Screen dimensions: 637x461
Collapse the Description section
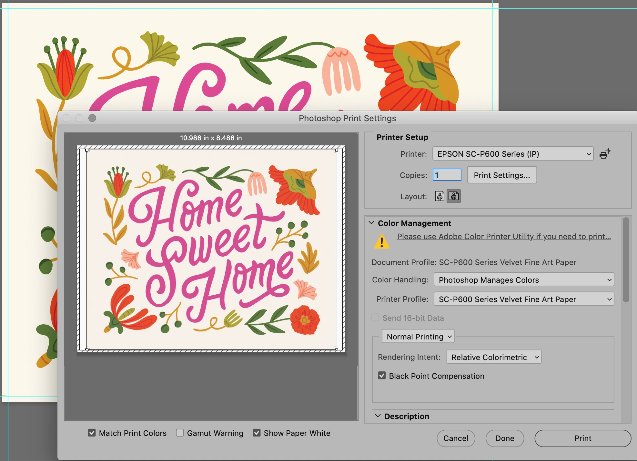[x=378, y=416]
